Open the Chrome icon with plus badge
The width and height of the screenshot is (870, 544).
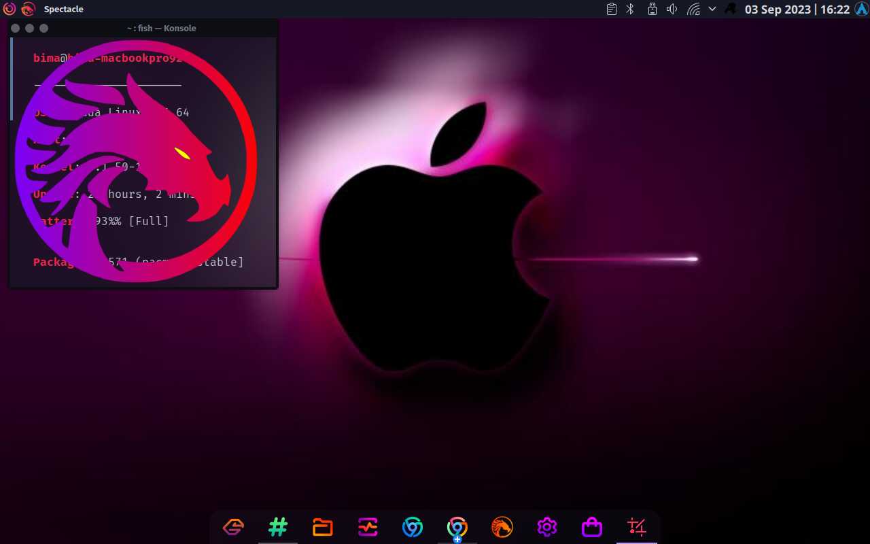(x=457, y=528)
